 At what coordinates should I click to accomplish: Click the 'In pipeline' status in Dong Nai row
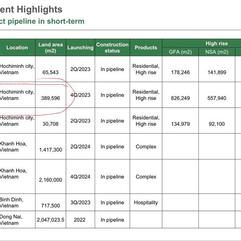tap(112, 220)
